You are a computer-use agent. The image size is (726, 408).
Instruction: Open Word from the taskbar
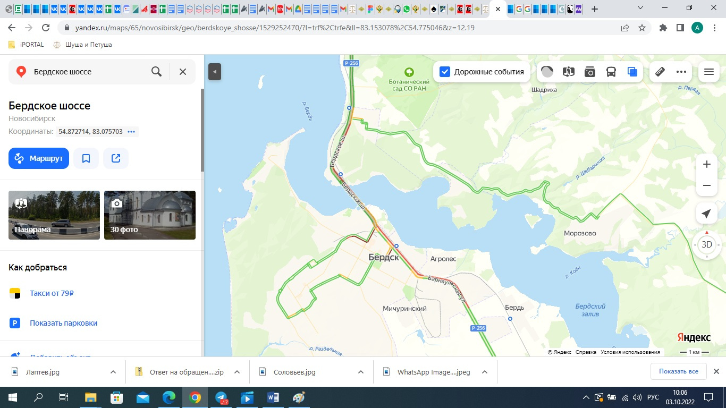pos(273,397)
